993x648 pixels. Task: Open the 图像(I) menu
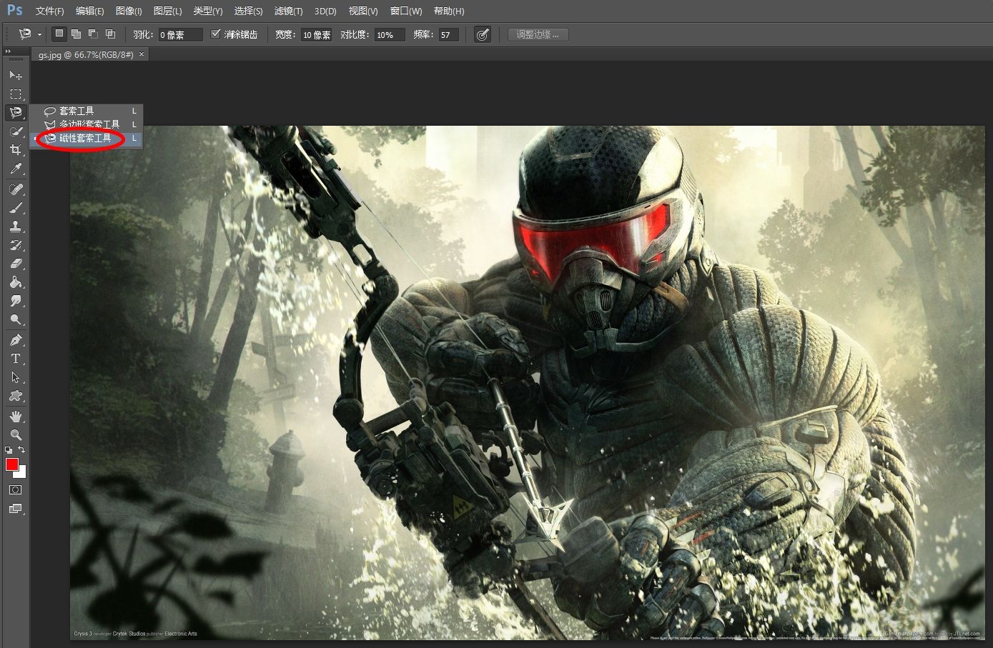click(129, 11)
